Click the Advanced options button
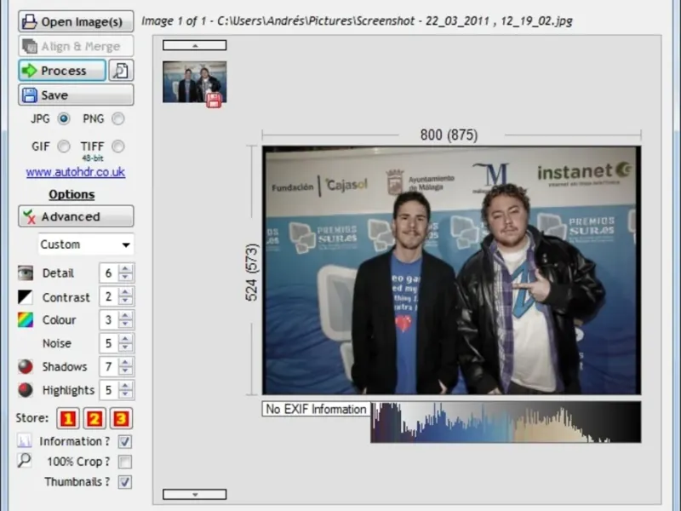681x511 pixels. click(x=76, y=216)
